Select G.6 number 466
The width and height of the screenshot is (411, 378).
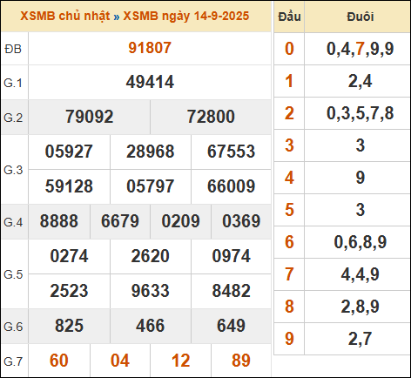pos(150,326)
